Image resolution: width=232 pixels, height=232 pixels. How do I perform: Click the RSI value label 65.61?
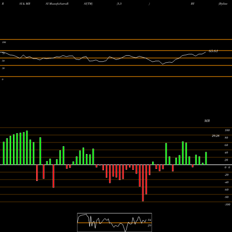coord(213,51)
